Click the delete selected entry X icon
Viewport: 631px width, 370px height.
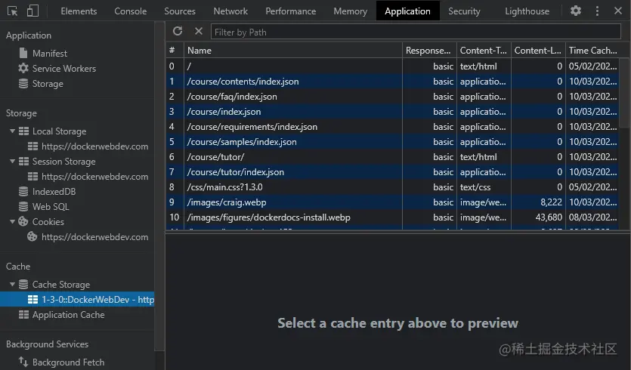click(199, 31)
